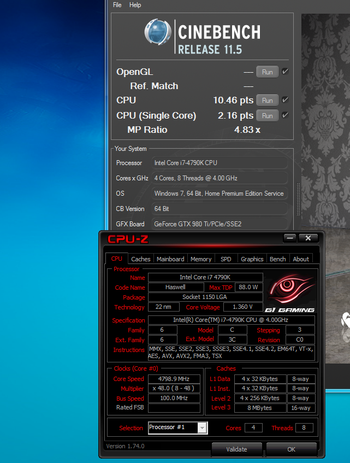Image resolution: width=350 pixels, height=463 pixels.
Task: Click the Technology value 22 nm
Action: tap(164, 307)
